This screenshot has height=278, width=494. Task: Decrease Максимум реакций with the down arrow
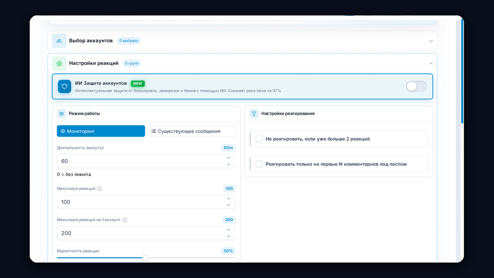(x=228, y=205)
